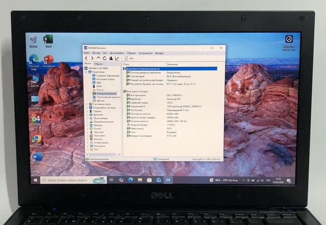
Task: Select the AIDA64 v5.97.4600 root node
Action: pos(96,68)
